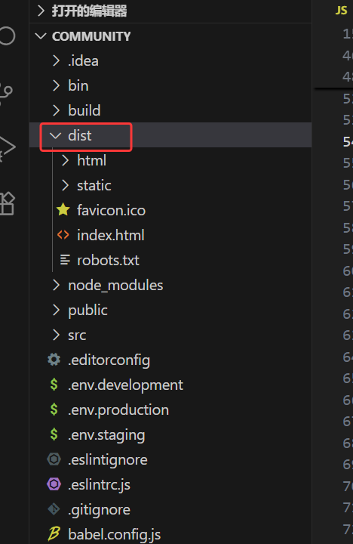Open Extensions view in activity bar
This screenshot has width=353, height=544.
tap(7, 204)
